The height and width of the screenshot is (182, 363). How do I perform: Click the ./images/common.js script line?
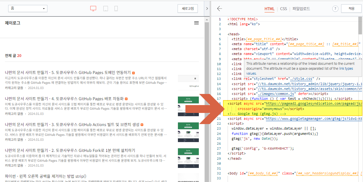(280, 94)
